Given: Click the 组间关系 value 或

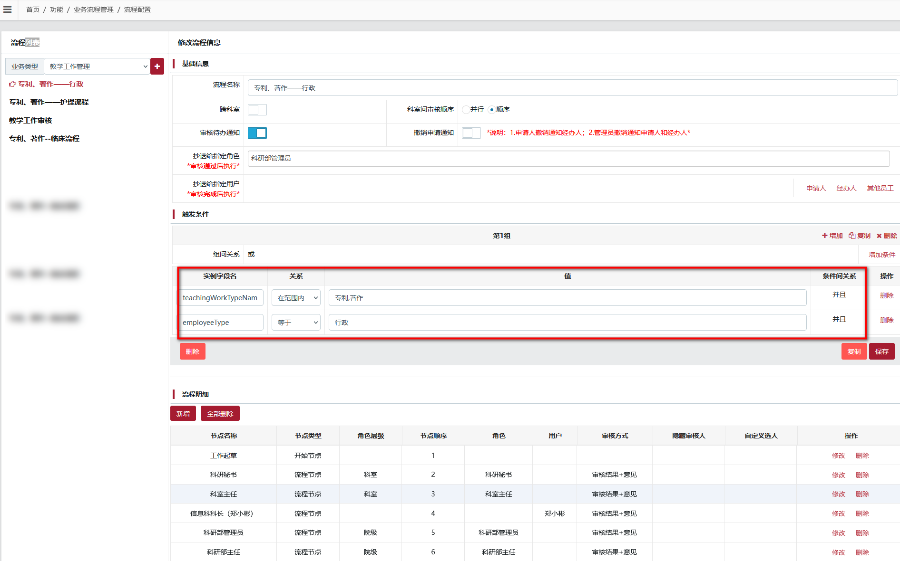Looking at the screenshot, I should 251,255.
